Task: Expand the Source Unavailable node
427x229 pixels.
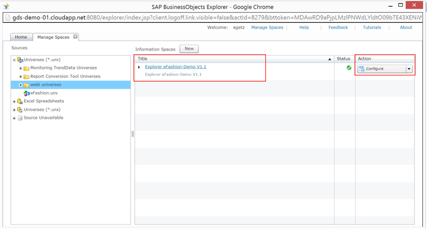Action: (14, 118)
